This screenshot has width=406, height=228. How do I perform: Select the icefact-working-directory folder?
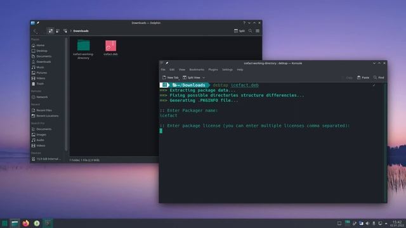pos(83,49)
